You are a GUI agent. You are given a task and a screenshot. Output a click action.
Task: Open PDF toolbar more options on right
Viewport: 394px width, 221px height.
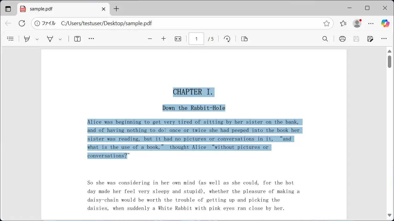point(384,39)
